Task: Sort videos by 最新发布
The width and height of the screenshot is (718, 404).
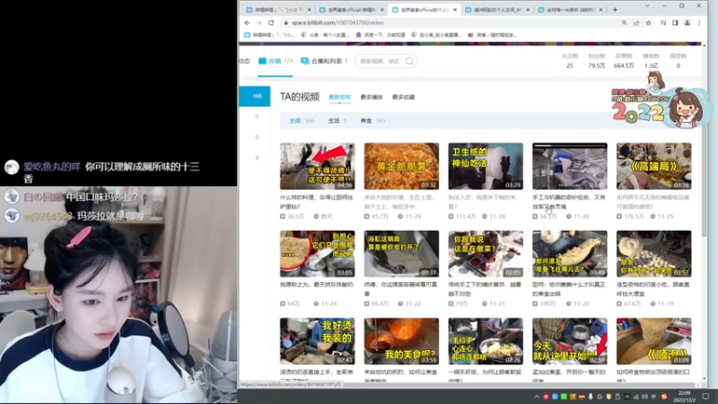Action: click(x=340, y=97)
